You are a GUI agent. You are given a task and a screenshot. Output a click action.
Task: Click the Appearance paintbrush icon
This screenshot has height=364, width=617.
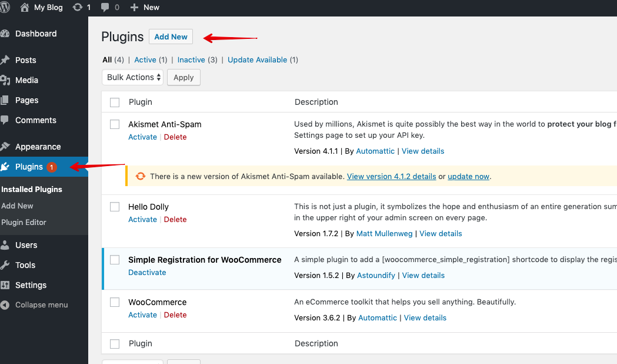pos(5,147)
